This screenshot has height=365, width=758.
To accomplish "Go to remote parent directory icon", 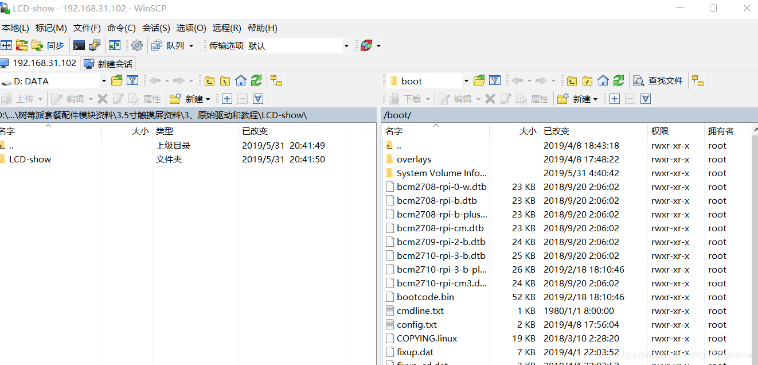I will [x=572, y=81].
